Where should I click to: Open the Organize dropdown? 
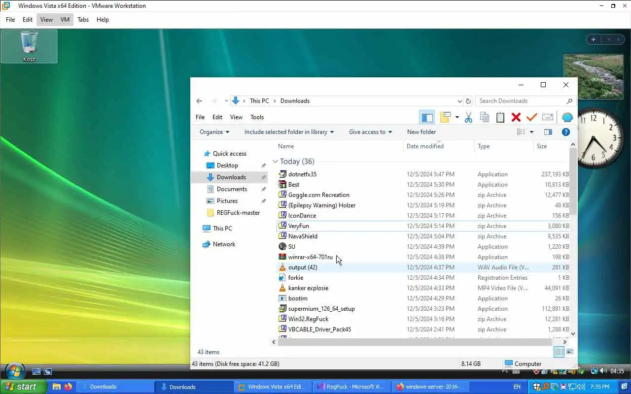click(214, 132)
